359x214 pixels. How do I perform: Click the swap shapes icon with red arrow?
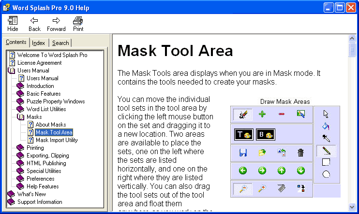[301, 188]
